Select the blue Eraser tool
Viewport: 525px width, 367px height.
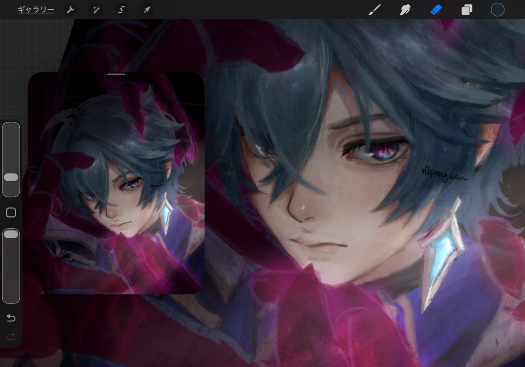436,10
